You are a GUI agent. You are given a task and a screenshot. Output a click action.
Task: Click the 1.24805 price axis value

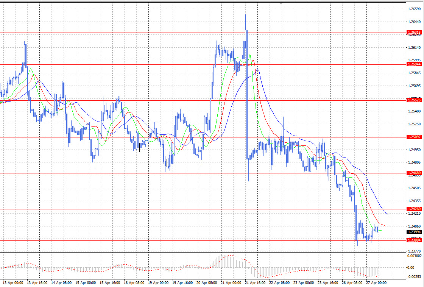(414, 162)
